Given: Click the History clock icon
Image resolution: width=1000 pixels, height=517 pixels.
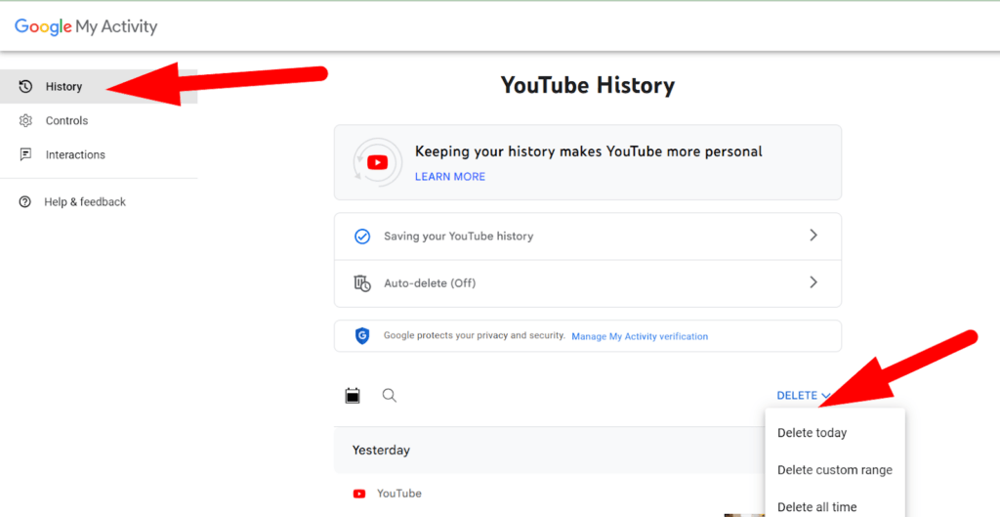Looking at the screenshot, I should [25, 86].
